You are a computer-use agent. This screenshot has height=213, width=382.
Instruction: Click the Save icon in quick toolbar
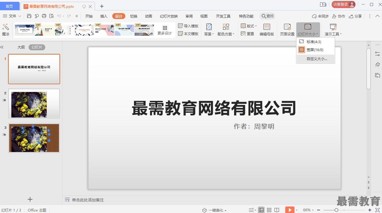tap(29, 16)
